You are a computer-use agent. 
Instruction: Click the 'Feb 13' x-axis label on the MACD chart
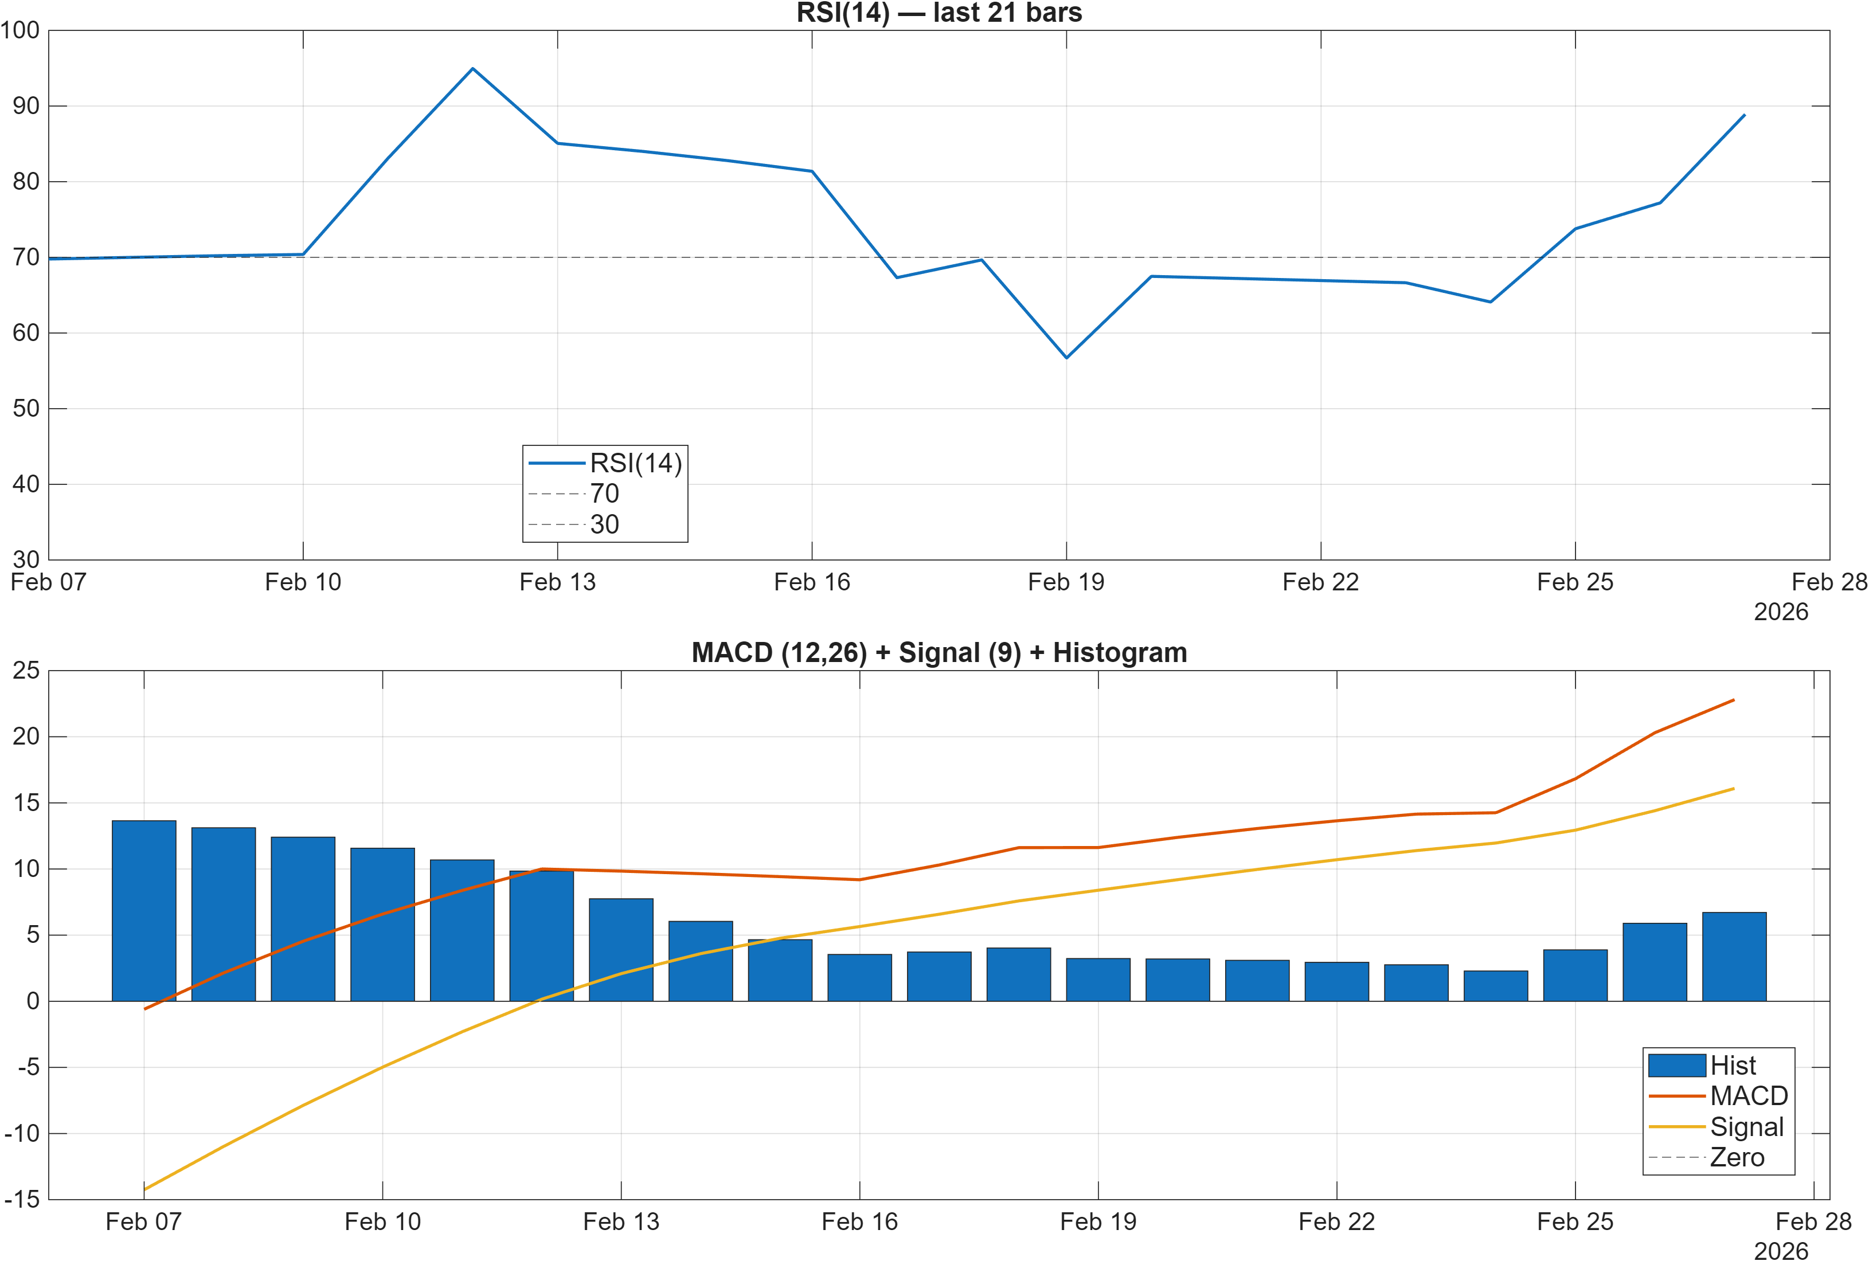point(621,1223)
